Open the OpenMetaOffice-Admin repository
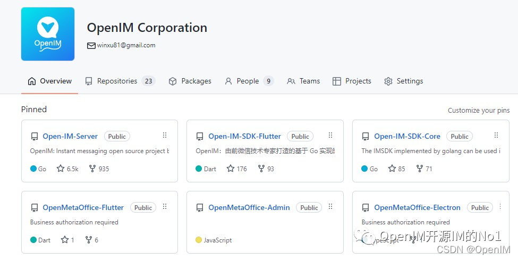 (249, 207)
